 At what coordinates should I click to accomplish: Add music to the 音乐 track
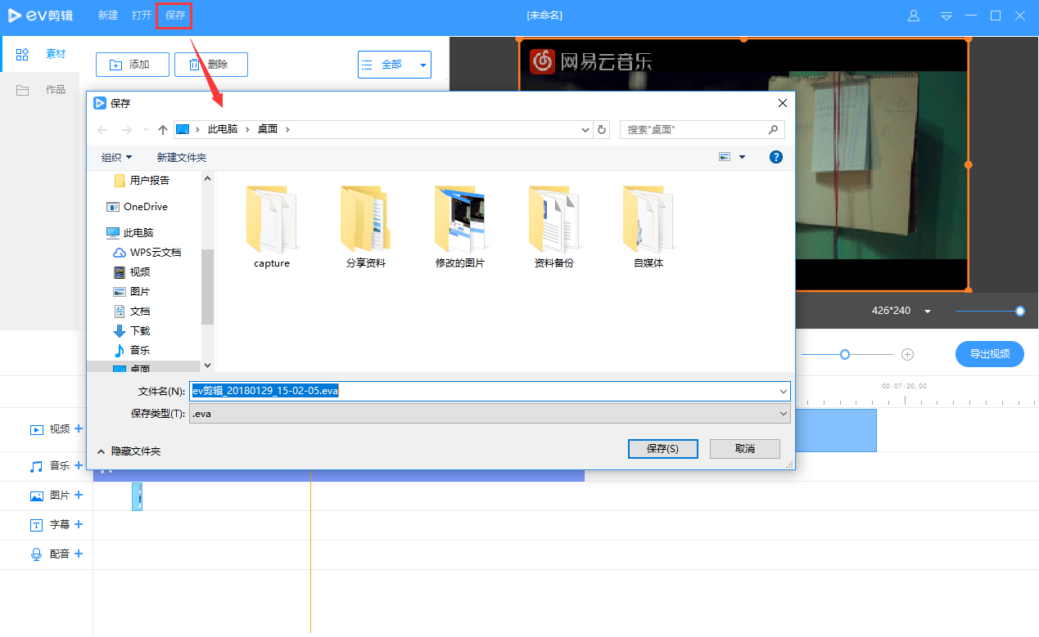pos(79,465)
